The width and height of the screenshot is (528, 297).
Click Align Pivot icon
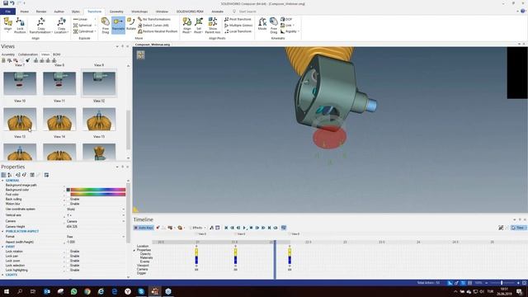click(187, 26)
